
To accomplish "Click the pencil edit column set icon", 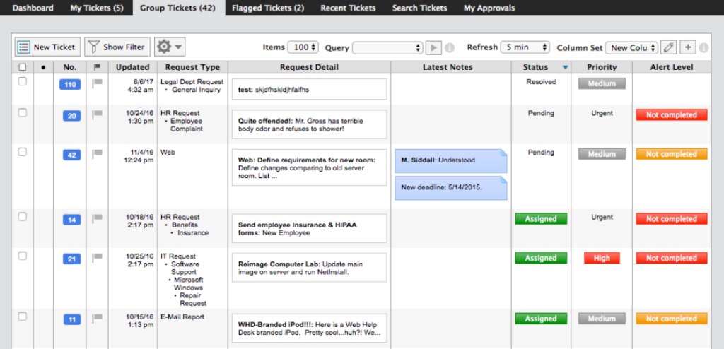I will tap(668, 47).
